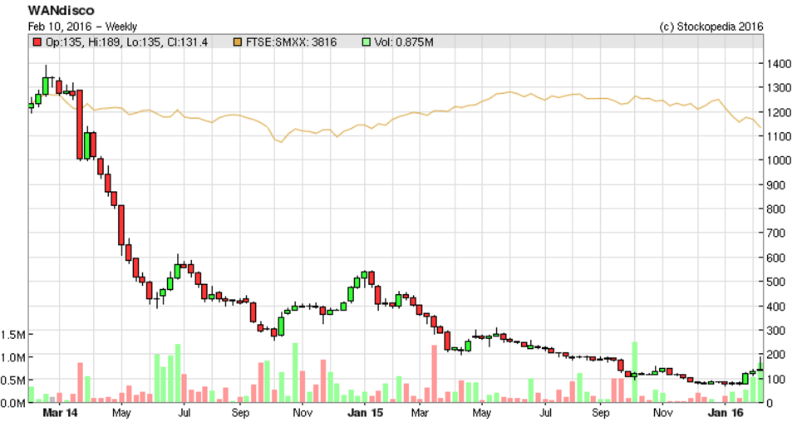
Task: Click the tallest green volume bar near Oct 2015
Action: pyautogui.click(x=635, y=372)
